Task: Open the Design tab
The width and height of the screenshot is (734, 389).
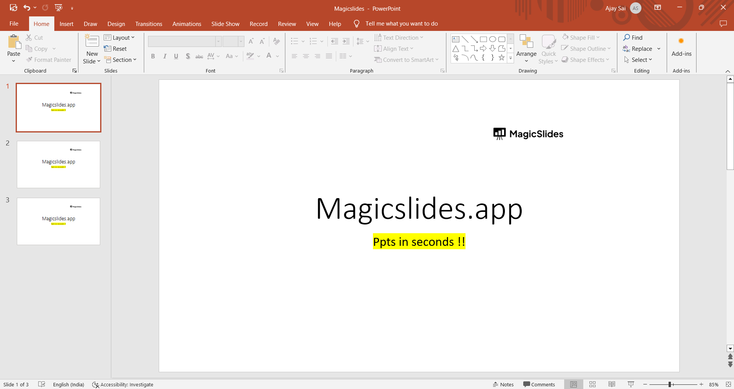Action: click(x=116, y=24)
